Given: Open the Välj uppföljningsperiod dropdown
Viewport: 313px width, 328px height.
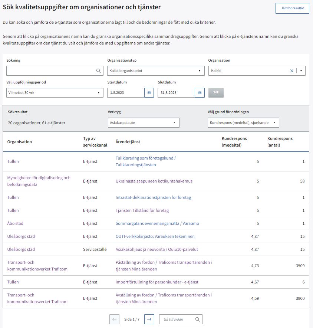Looking at the screenshot, I should (x=55, y=93).
